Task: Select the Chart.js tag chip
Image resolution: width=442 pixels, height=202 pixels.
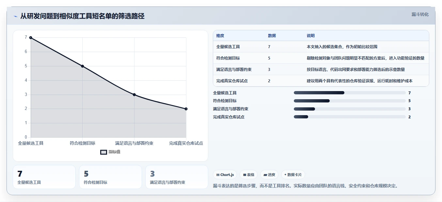Action: (225, 175)
